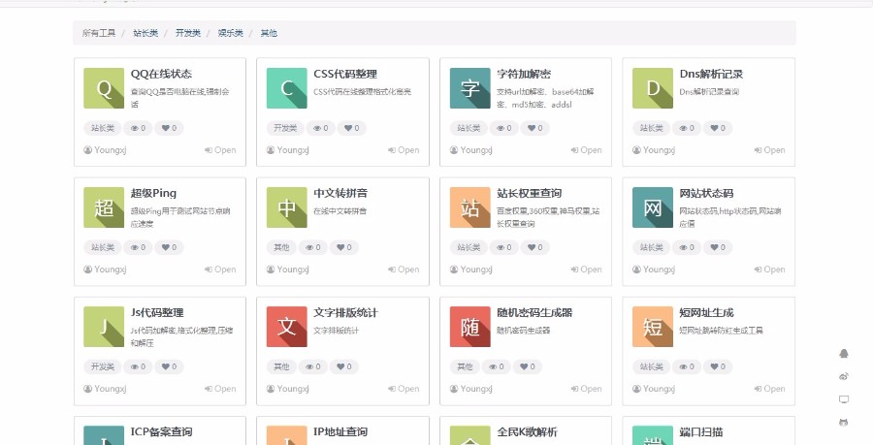Image resolution: width=873 pixels, height=445 pixels.
Task: Click the cat icon in side widget
Action: click(x=844, y=423)
